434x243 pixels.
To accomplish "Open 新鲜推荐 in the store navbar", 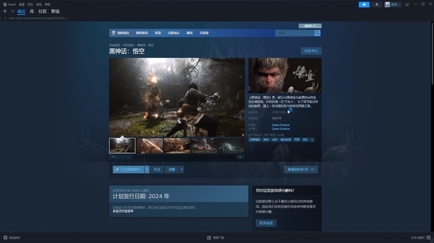I will [142, 33].
